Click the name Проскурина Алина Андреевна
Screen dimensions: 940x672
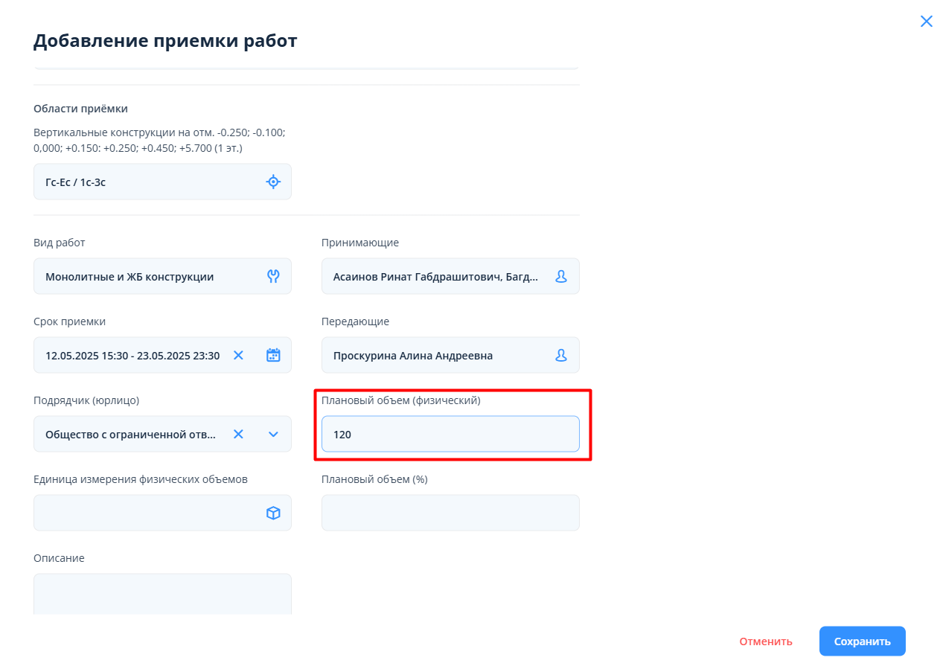coord(412,356)
